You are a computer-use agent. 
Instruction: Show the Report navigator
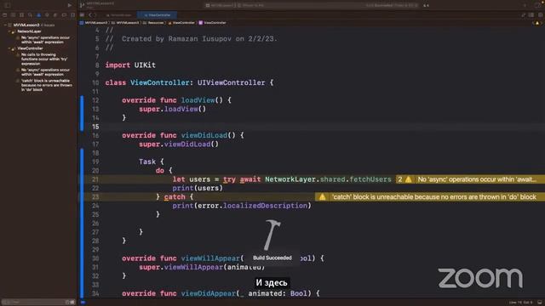point(72,15)
